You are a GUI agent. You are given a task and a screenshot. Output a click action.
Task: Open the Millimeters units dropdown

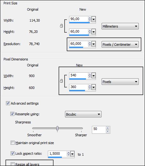(120, 26)
